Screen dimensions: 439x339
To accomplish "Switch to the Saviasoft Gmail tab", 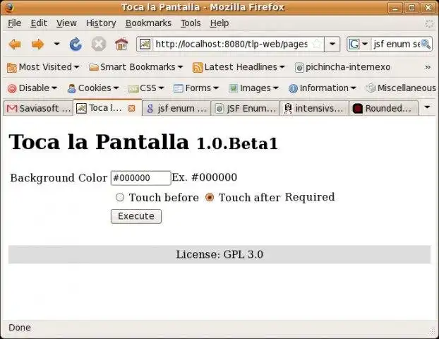I will coord(38,108).
